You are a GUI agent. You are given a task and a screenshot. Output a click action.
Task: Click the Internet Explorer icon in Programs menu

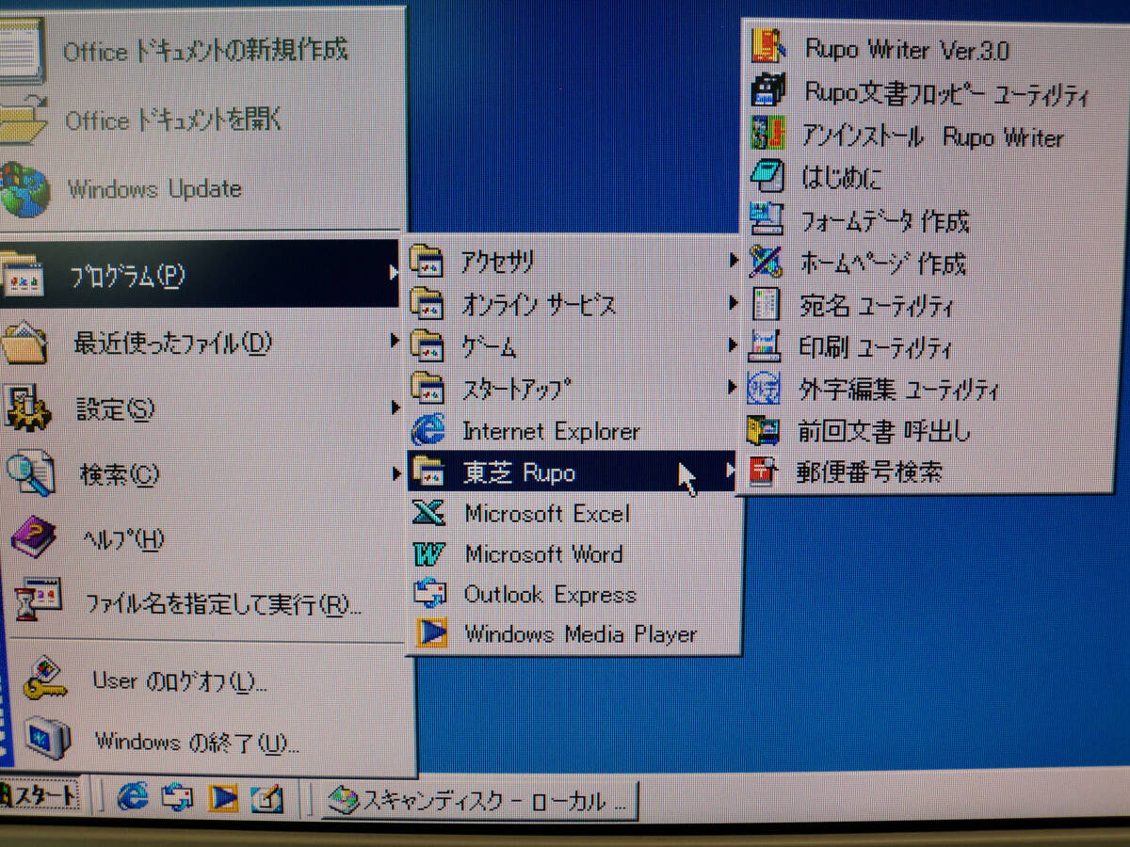click(428, 430)
